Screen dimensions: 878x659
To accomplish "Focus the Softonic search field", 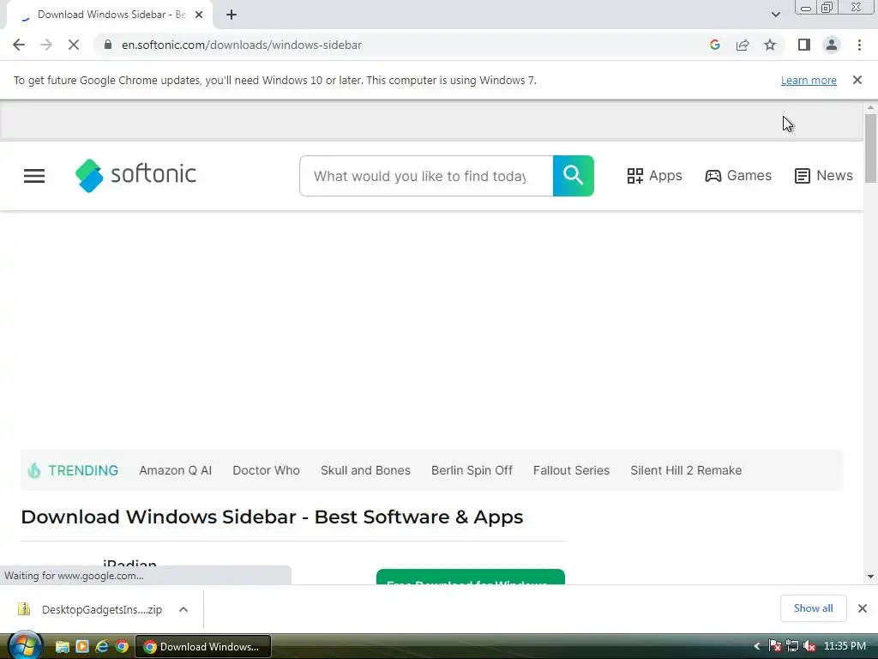I will (x=426, y=176).
